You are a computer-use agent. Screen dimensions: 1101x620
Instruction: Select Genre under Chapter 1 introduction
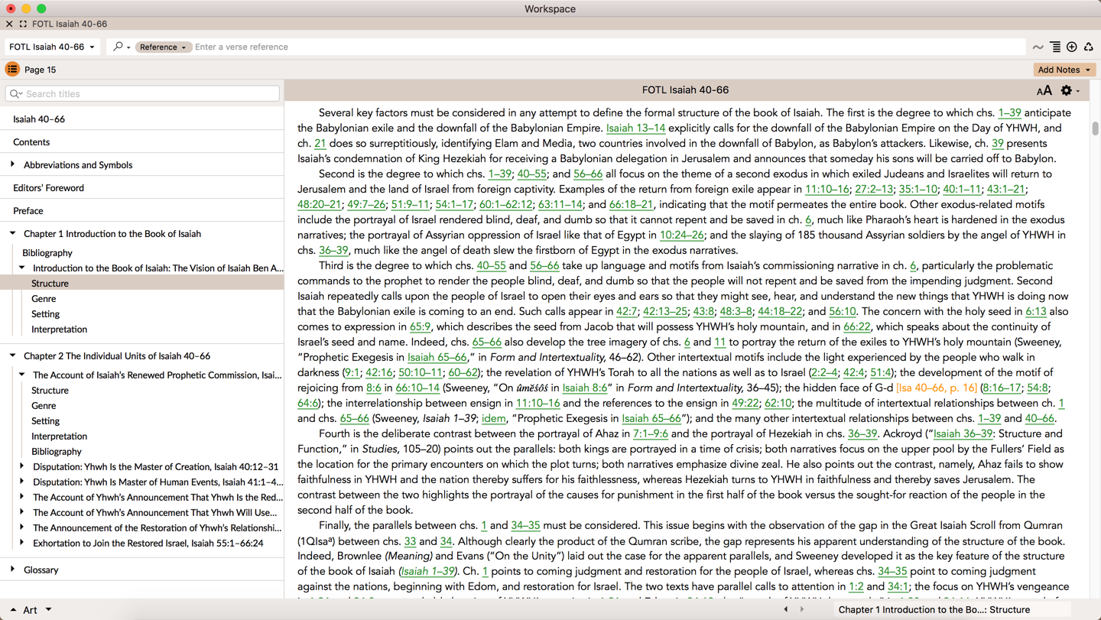pyautogui.click(x=44, y=299)
